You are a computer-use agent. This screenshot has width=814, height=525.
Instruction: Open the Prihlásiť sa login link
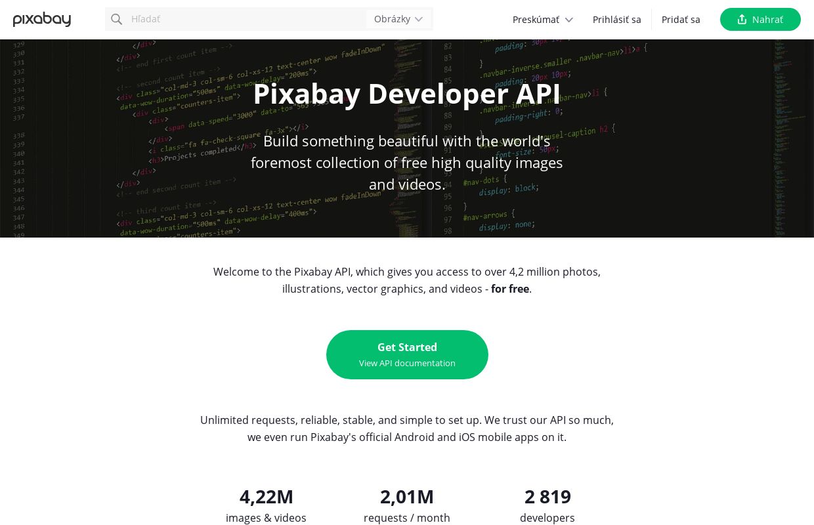click(x=617, y=20)
